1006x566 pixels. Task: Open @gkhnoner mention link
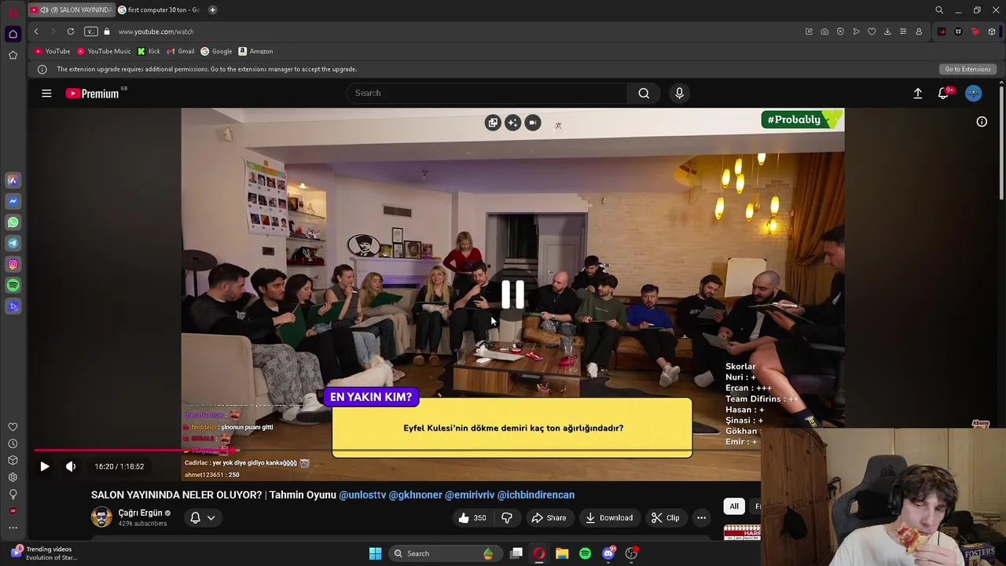[x=416, y=494]
